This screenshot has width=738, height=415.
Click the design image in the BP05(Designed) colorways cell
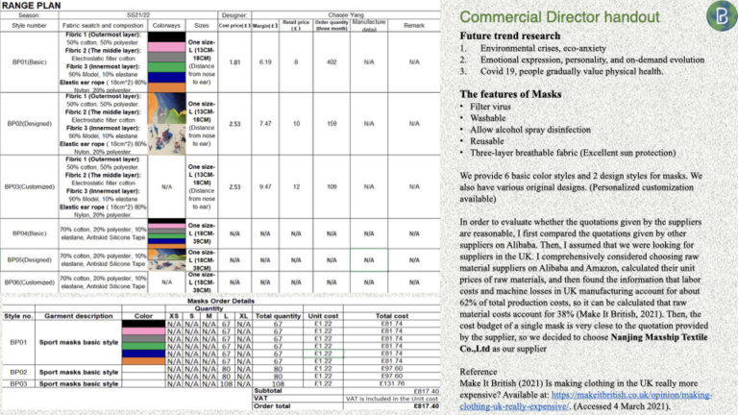coord(166,260)
